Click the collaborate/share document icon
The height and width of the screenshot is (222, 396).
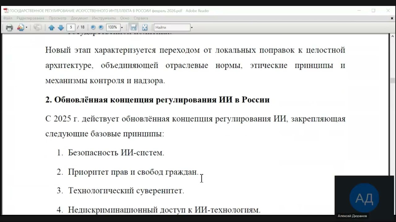tap(20, 27)
